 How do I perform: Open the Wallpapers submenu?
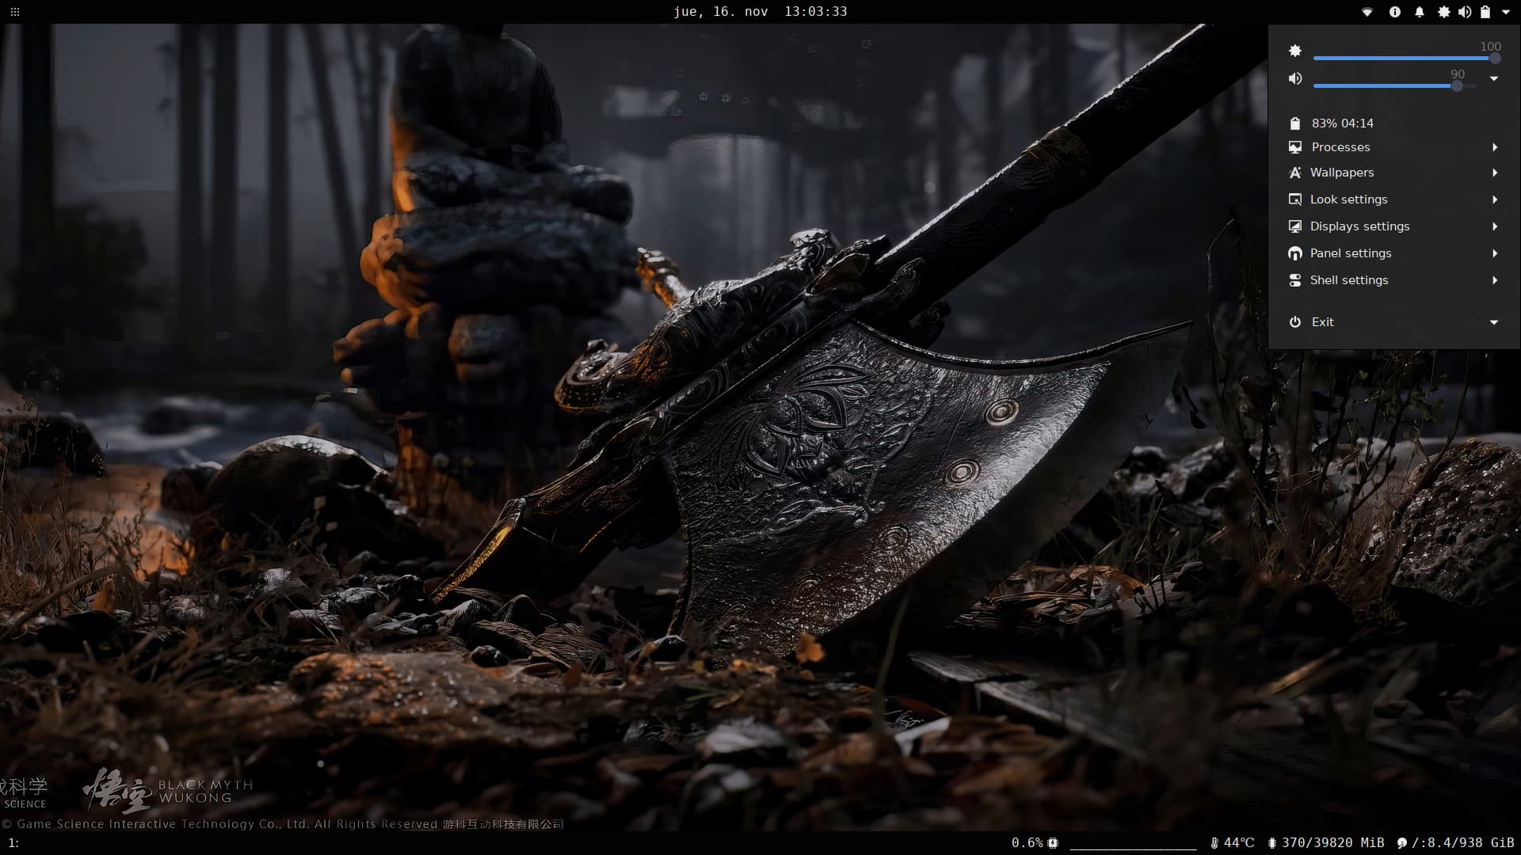click(x=1342, y=173)
